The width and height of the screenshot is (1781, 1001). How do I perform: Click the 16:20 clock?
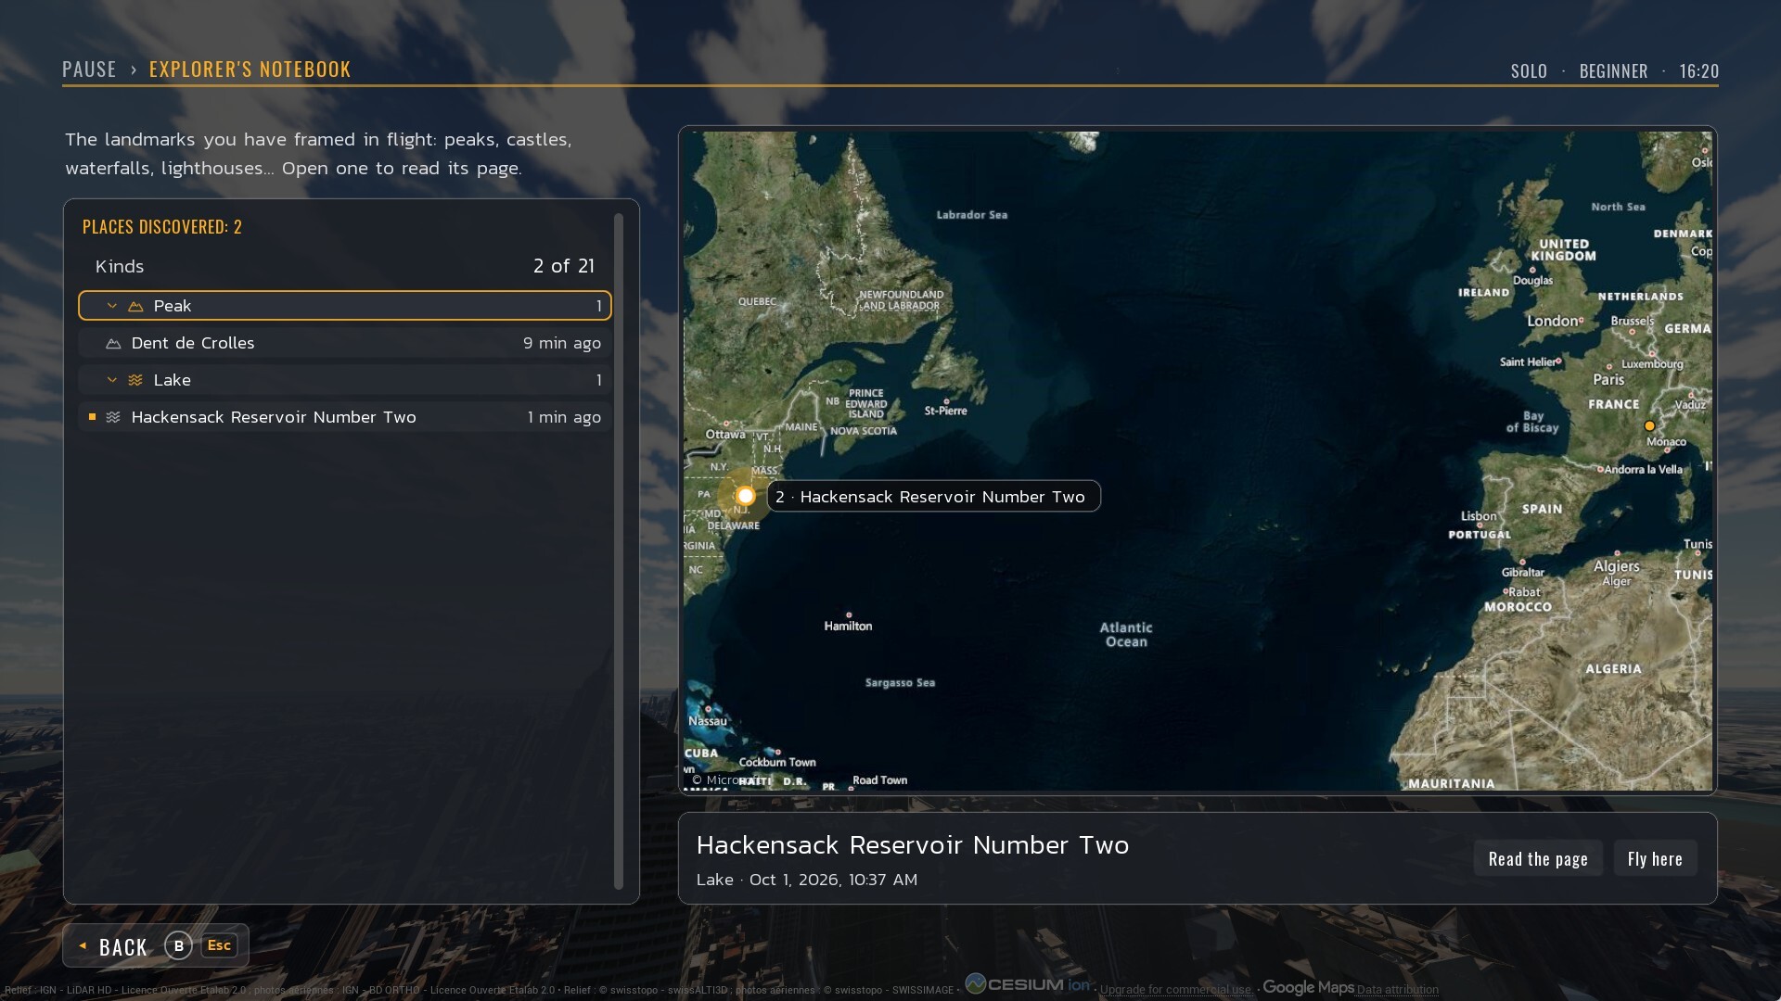(1699, 71)
